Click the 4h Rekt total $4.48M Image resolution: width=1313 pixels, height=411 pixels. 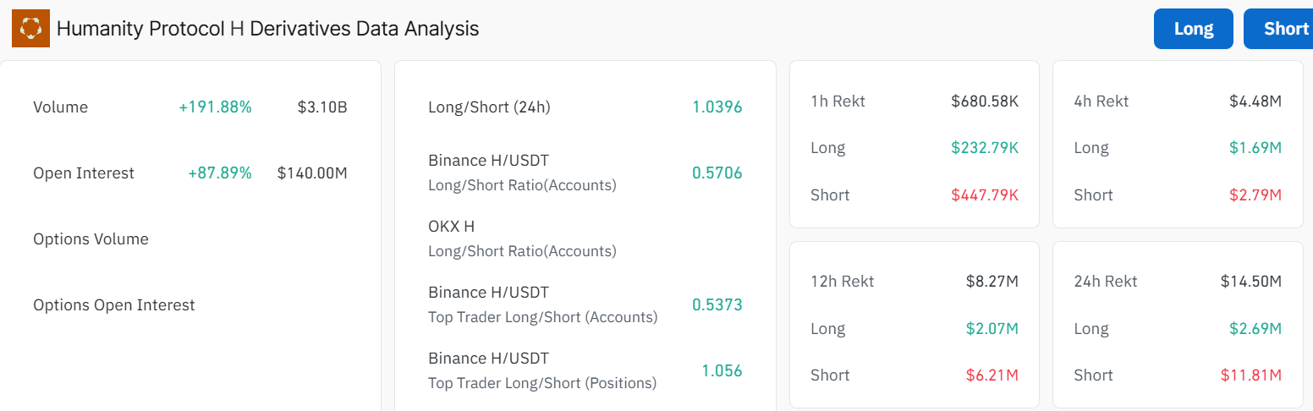[x=1255, y=101]
